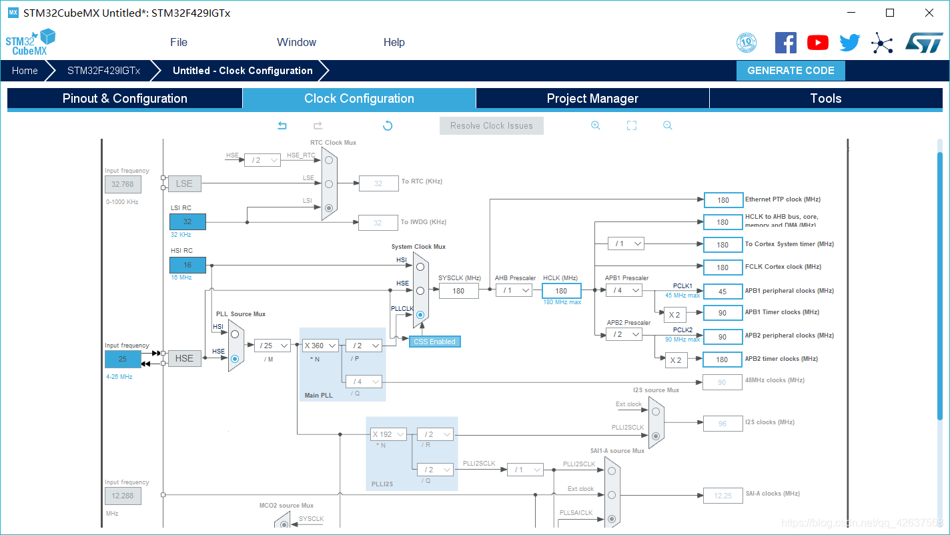Select LSE in RTC Clock Mux
This screenshot has width=950, height=535.
[x=329, y=183]
